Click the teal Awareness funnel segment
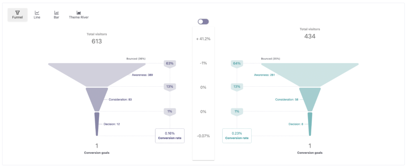The height and width of the screenshot is (168, 407). tap(310, 73)
